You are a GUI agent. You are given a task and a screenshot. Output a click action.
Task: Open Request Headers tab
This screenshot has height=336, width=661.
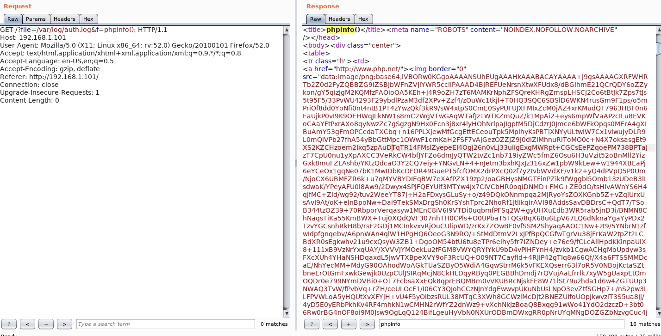point(64,19)
